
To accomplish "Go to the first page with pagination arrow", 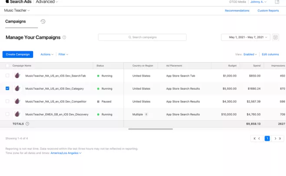I will pyautogui.click(x=254, y=139).
